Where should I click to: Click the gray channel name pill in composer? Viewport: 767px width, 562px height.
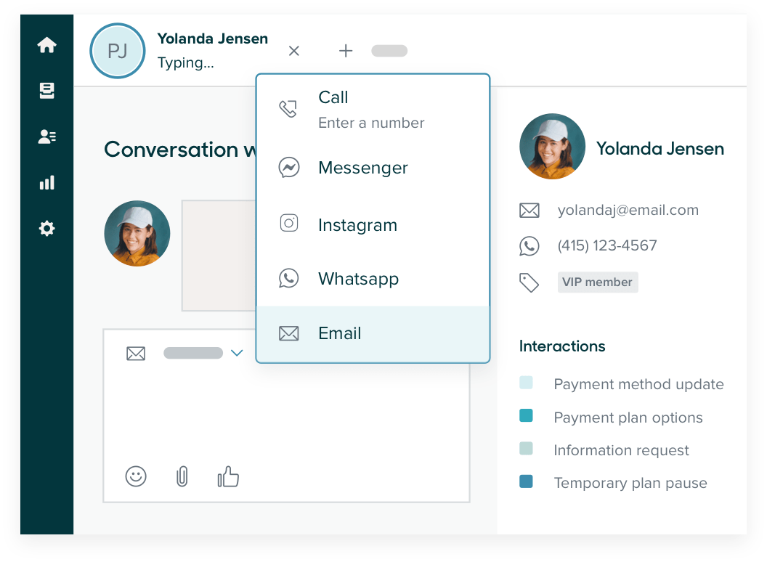point(193,353)
